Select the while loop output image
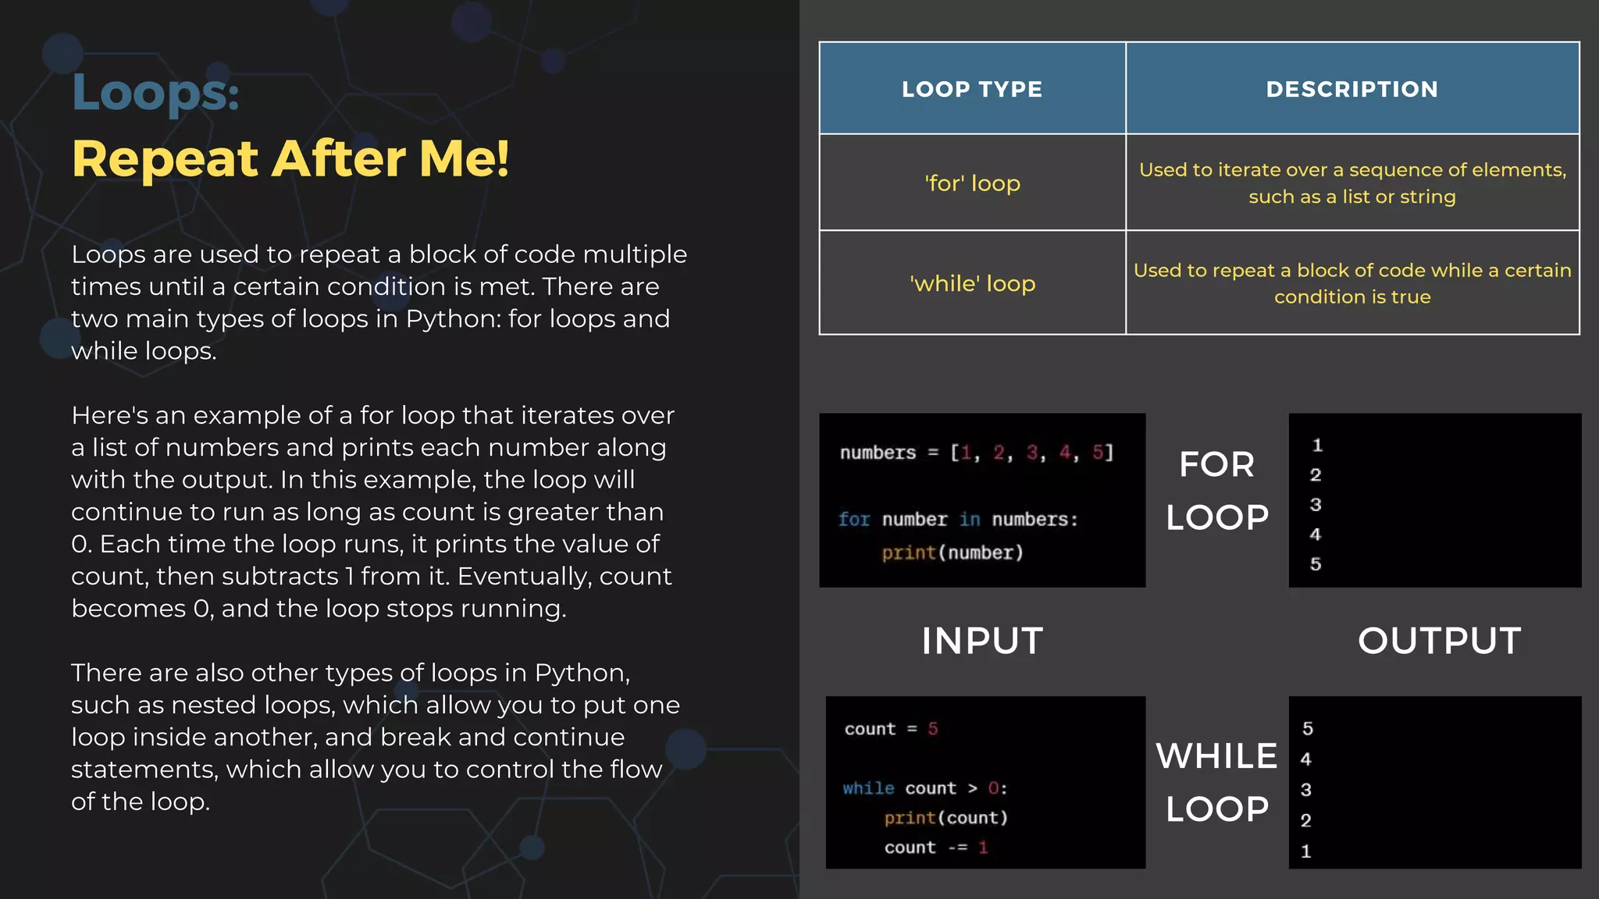The image size is (1599, 899). point(1434,782)
